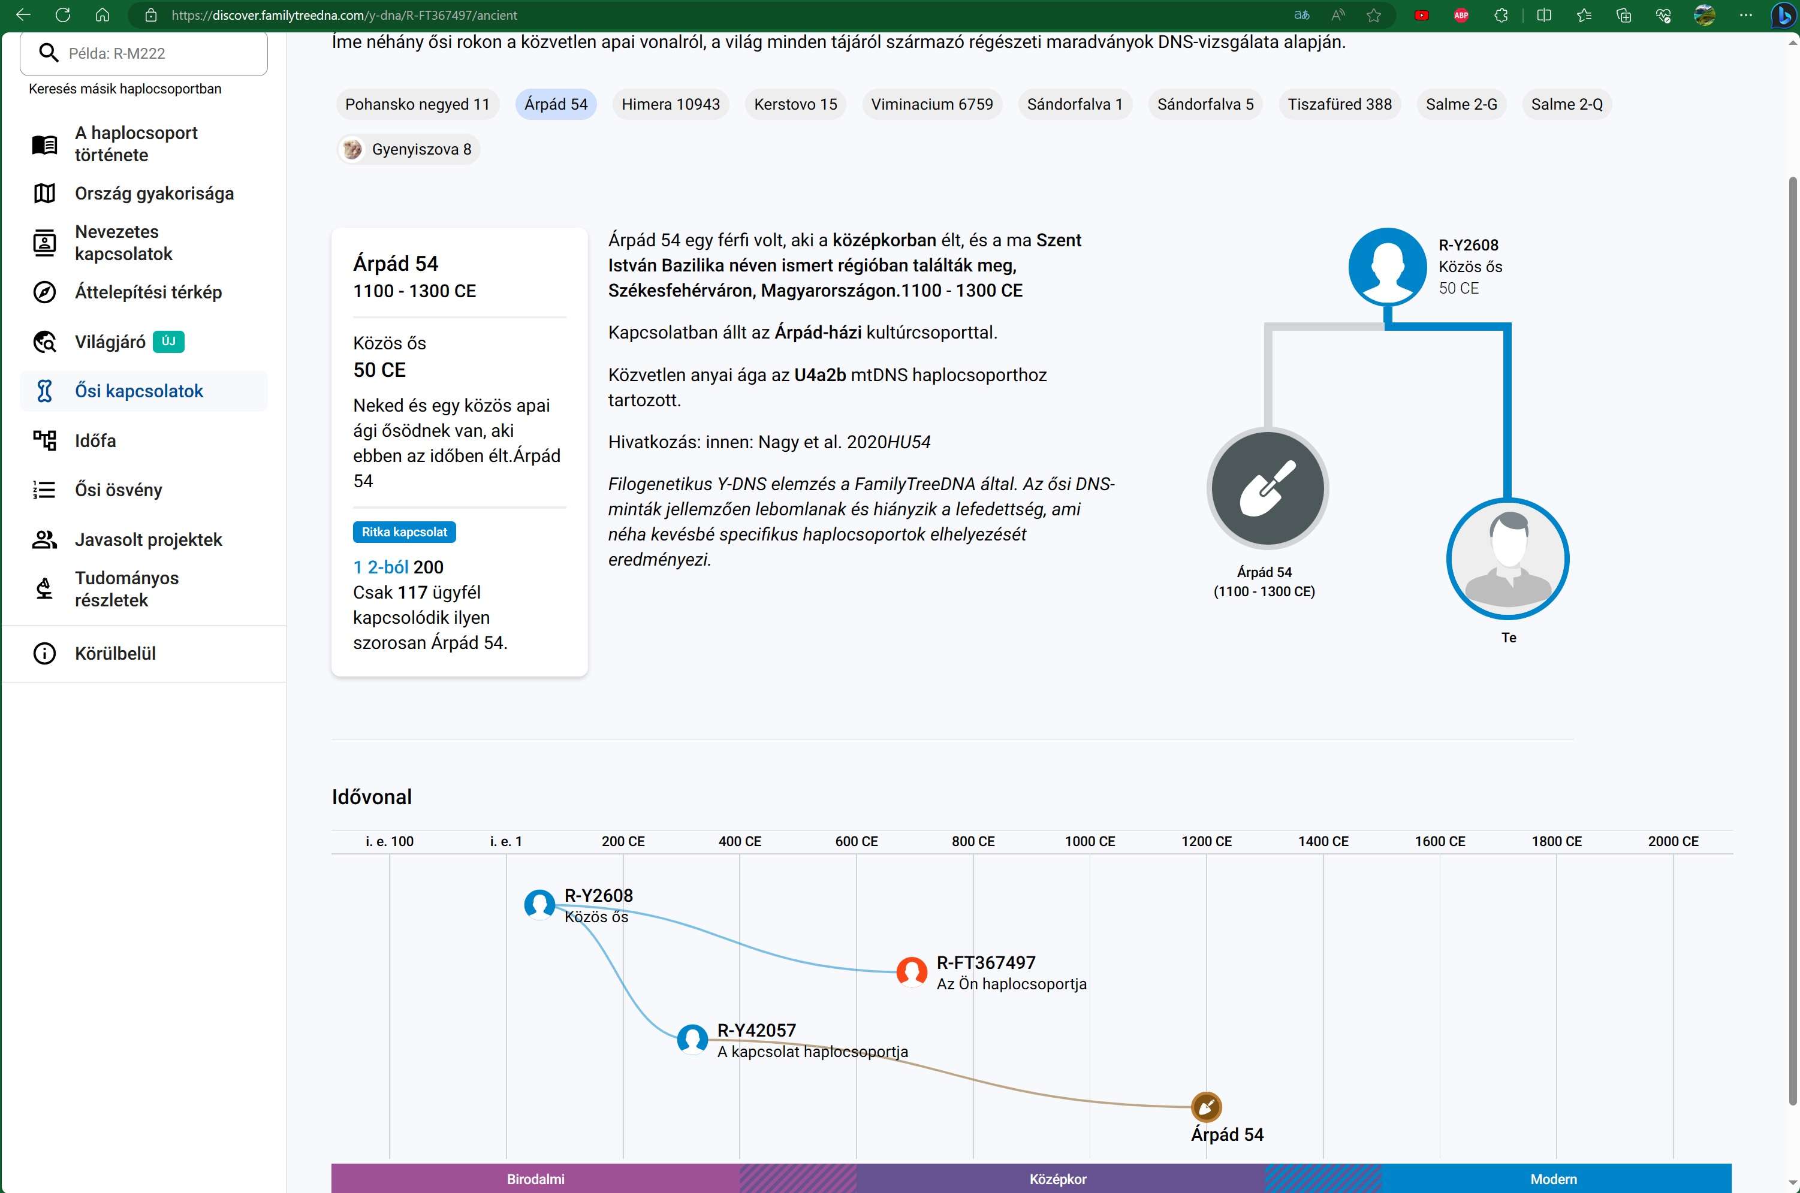
Task: Open the translate page icon
Action: click(1302, 15)
